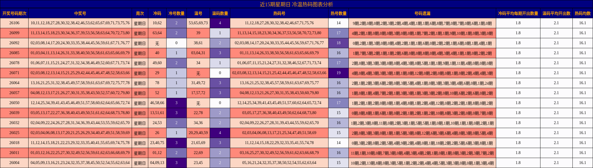This screenshot has height=168, width=593.
Task: Select the 温码数量 column header
Action: (220, 13)
